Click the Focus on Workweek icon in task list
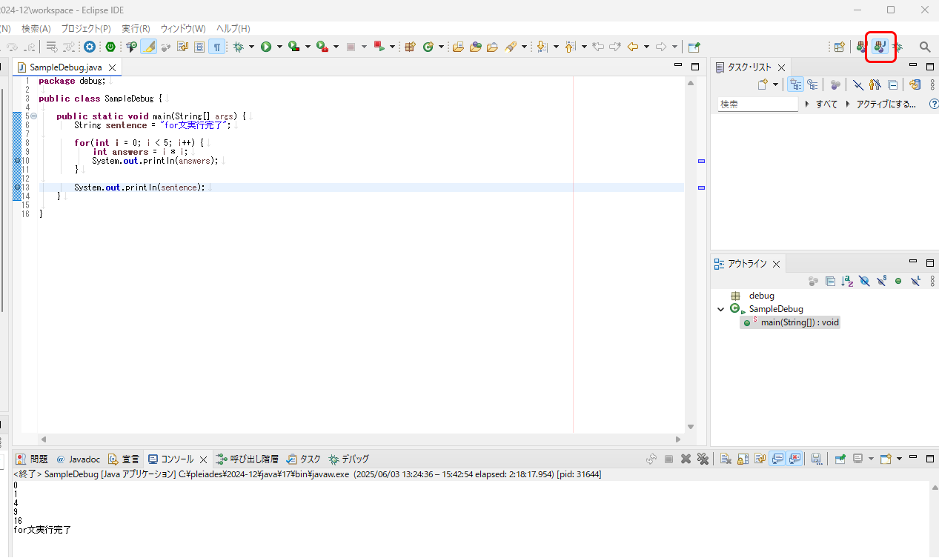 tap(835, 85)
